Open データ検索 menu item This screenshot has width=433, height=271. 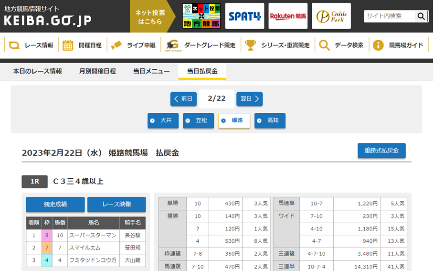pyautogui.click(x=341, y=45)
